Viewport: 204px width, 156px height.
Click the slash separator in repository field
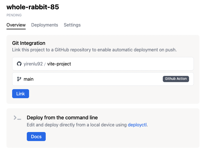coord(45,64)
